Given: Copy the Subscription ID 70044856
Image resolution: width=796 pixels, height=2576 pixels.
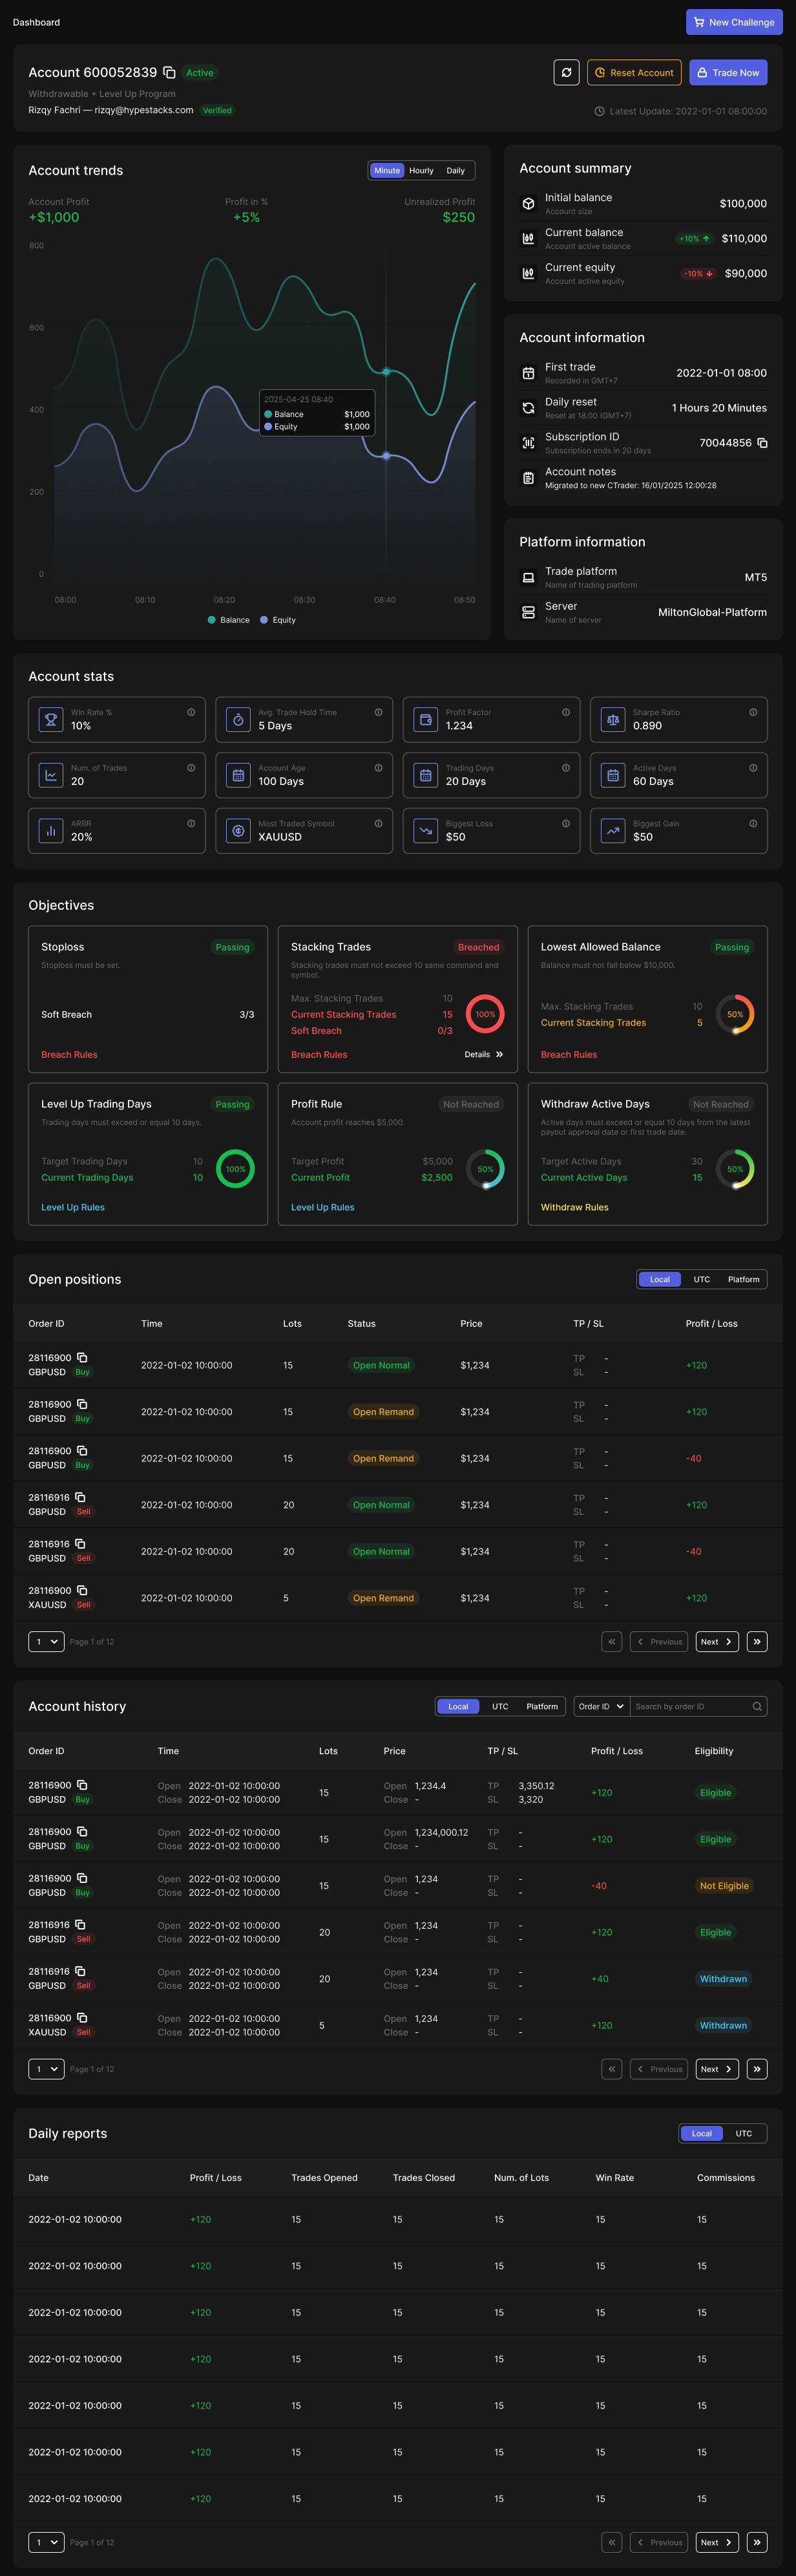Looking at the screenshot, I should [762, 443].
